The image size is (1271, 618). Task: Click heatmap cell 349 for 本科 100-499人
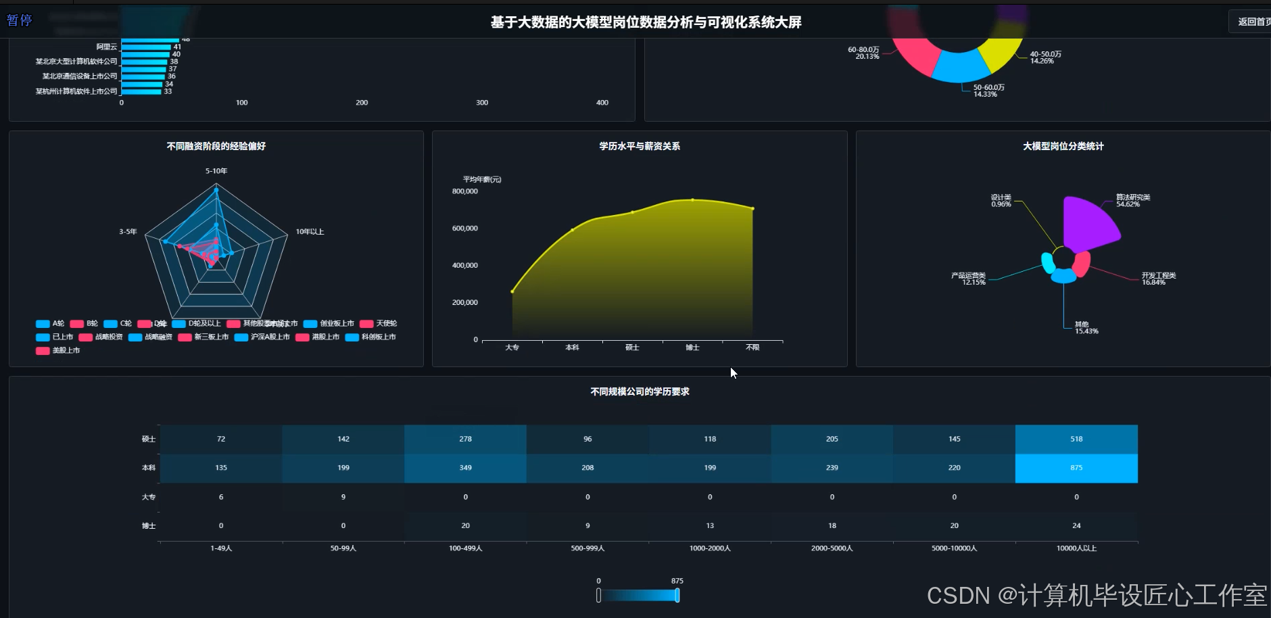465,468
